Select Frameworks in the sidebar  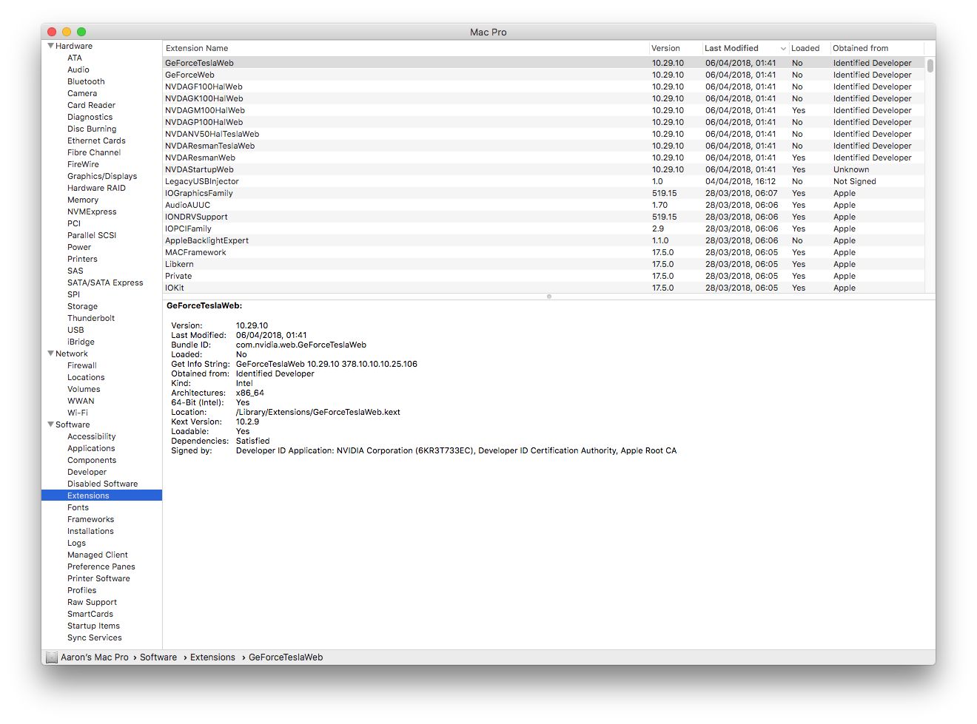pos(90,519)
